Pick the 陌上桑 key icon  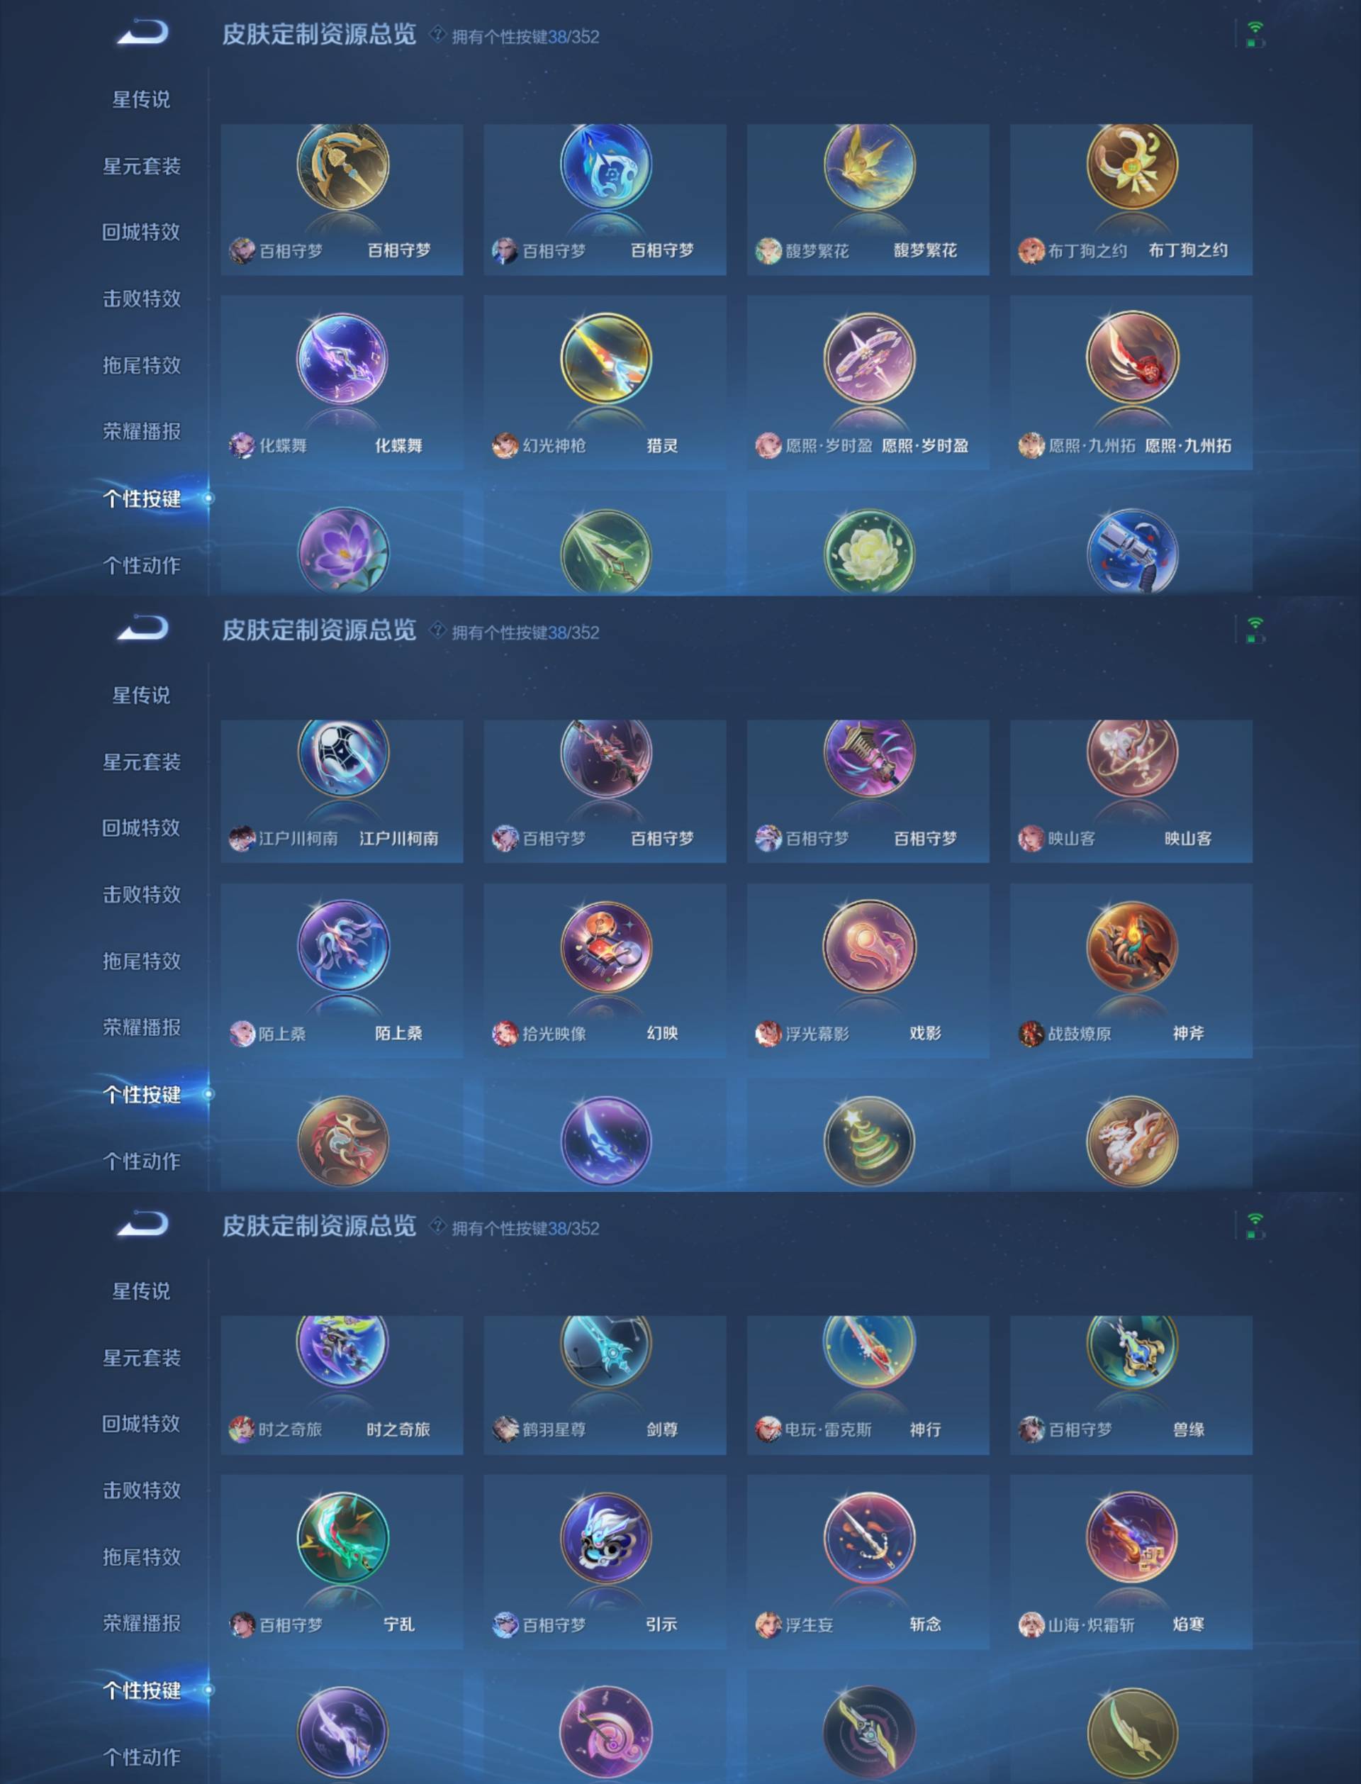[342, 947]
